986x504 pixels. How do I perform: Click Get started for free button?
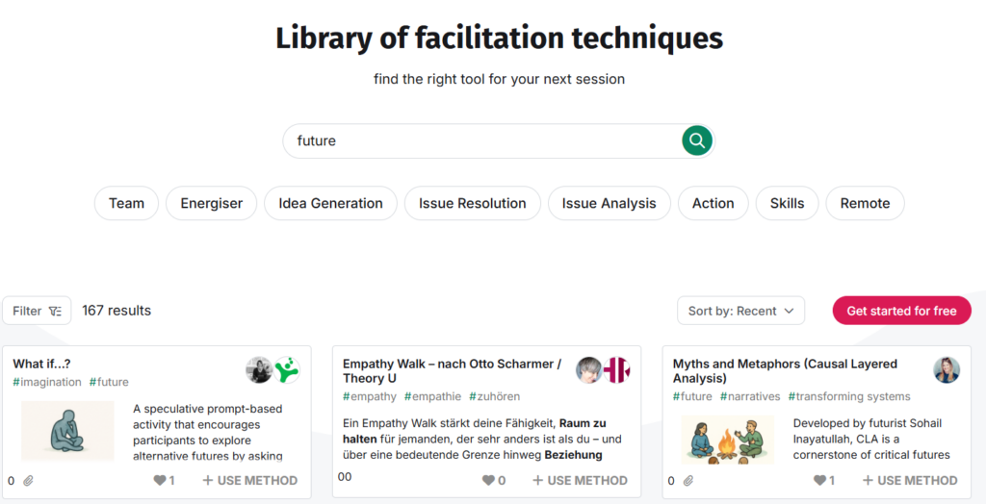(x=901, y=311)
